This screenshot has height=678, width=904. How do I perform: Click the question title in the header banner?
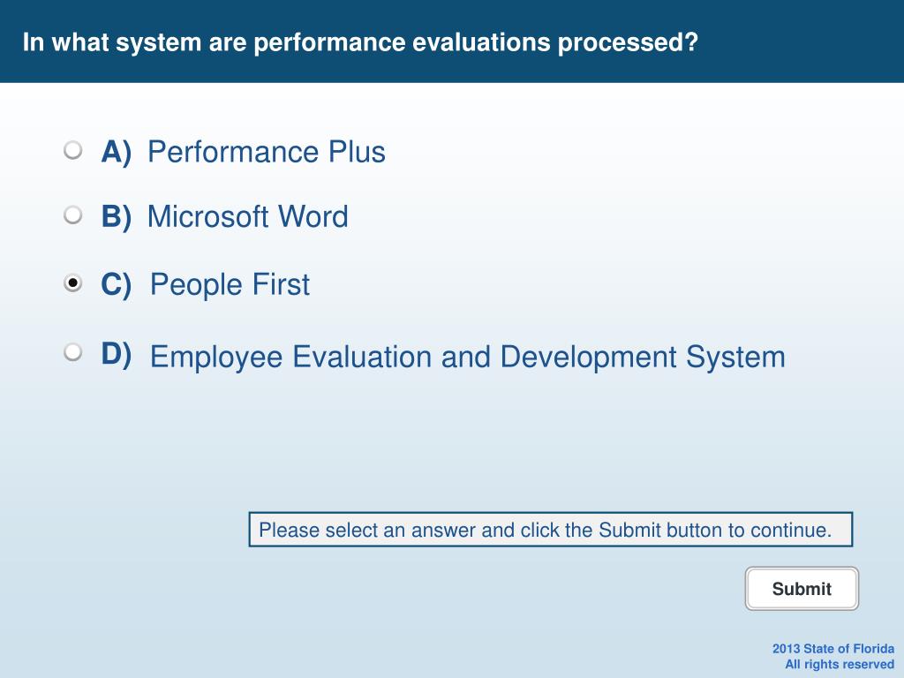(360, 42)
